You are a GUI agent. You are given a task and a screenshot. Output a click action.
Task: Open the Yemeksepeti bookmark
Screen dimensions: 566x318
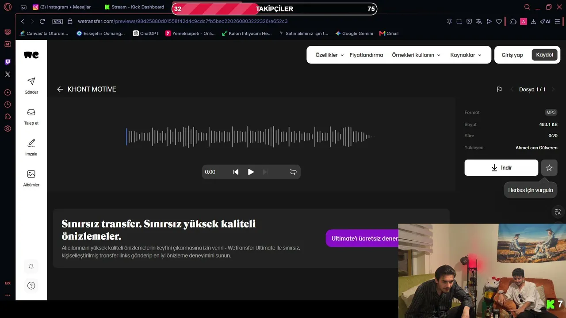pyautogui.click(x=190, y=34)
